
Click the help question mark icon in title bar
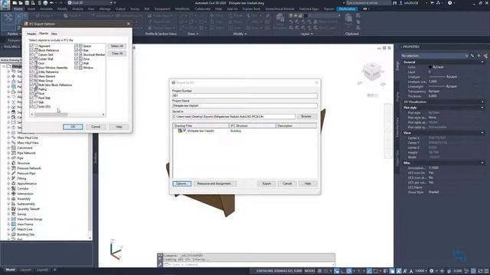[x=449, y=3]
